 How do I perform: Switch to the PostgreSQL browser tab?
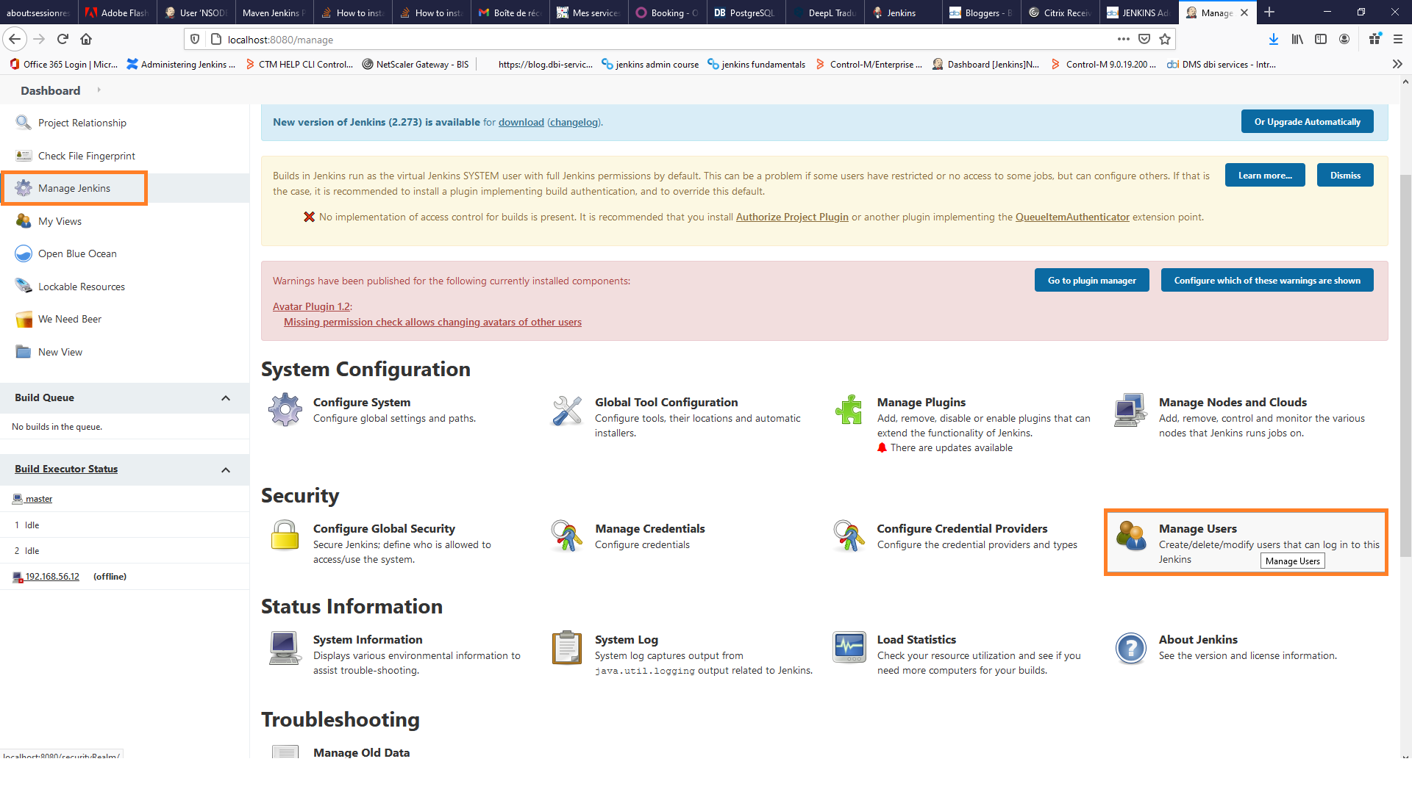pos(746,12)
